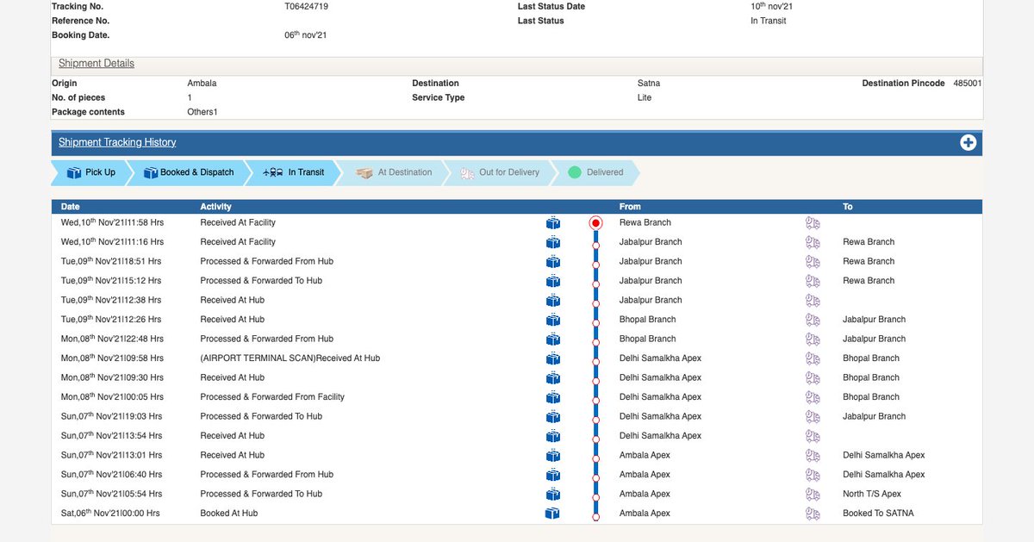Click the 'North T/S Apex' destination cell
The image size is (1034, 542).
pyautogui.click(x=872, y=494)
